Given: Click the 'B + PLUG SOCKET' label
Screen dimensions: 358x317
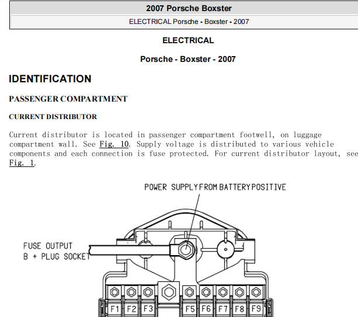Looking at the screenshot, I should [57, 256].
